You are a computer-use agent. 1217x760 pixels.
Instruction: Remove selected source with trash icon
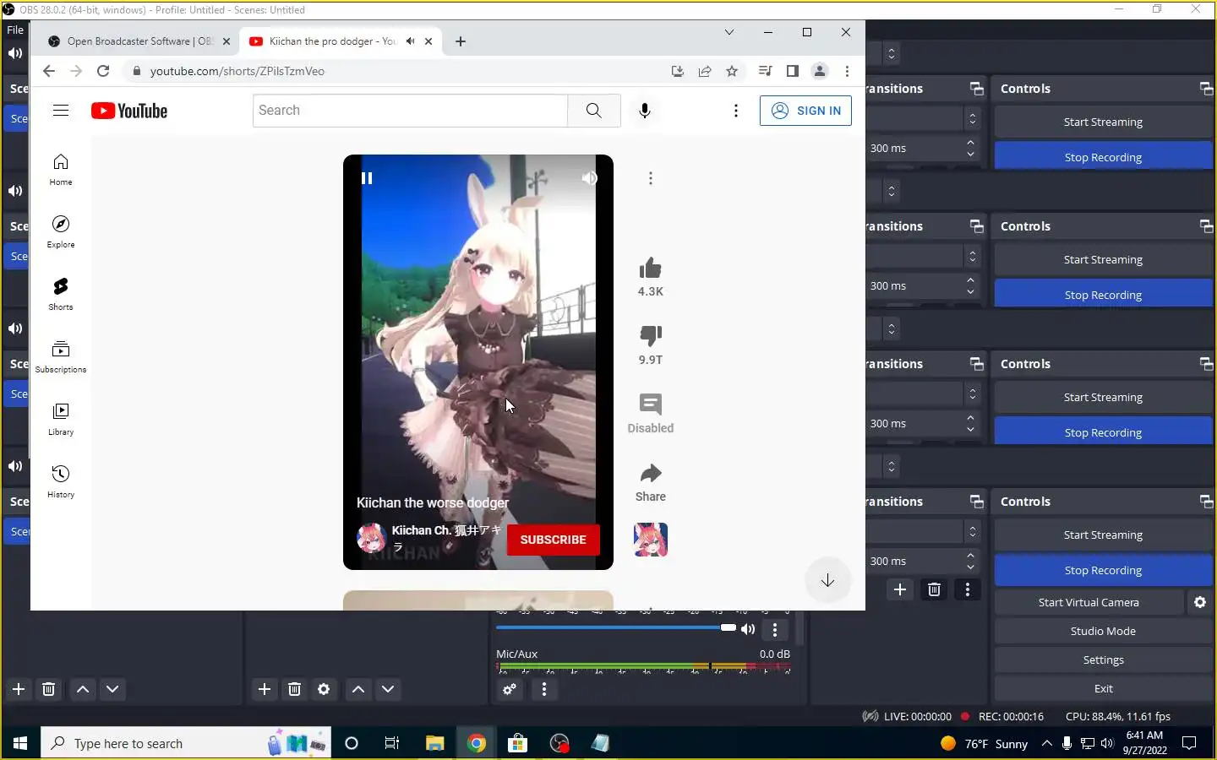pyautogui.click(x=294, y=689)
